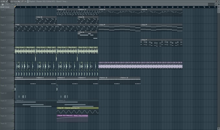Select the Draw pencil tool
The height and width of the screenshot is (130, 220).
(x=6, y=2)
